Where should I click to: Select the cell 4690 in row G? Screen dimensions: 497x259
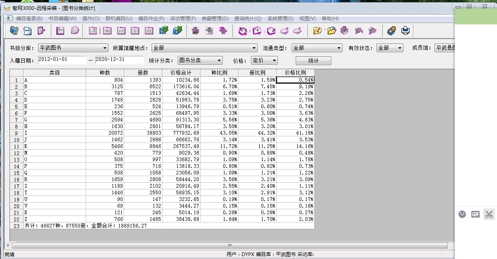pyautogui.click(x=143, y=120)
